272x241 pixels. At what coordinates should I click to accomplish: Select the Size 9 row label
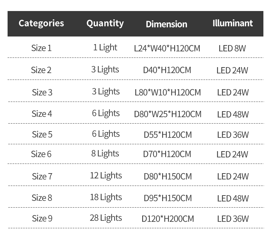[x=42, y=218]
